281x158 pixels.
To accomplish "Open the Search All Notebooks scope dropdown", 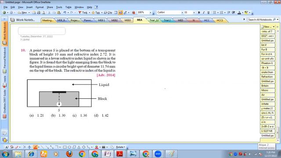I will [277, 19].
